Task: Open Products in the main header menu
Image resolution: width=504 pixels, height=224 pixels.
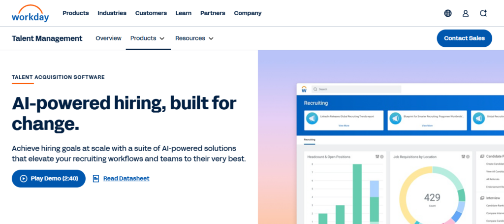Action: (x=75, y=13)
